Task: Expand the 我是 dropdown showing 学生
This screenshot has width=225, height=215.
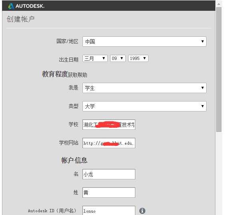Action: coord(145,88)
